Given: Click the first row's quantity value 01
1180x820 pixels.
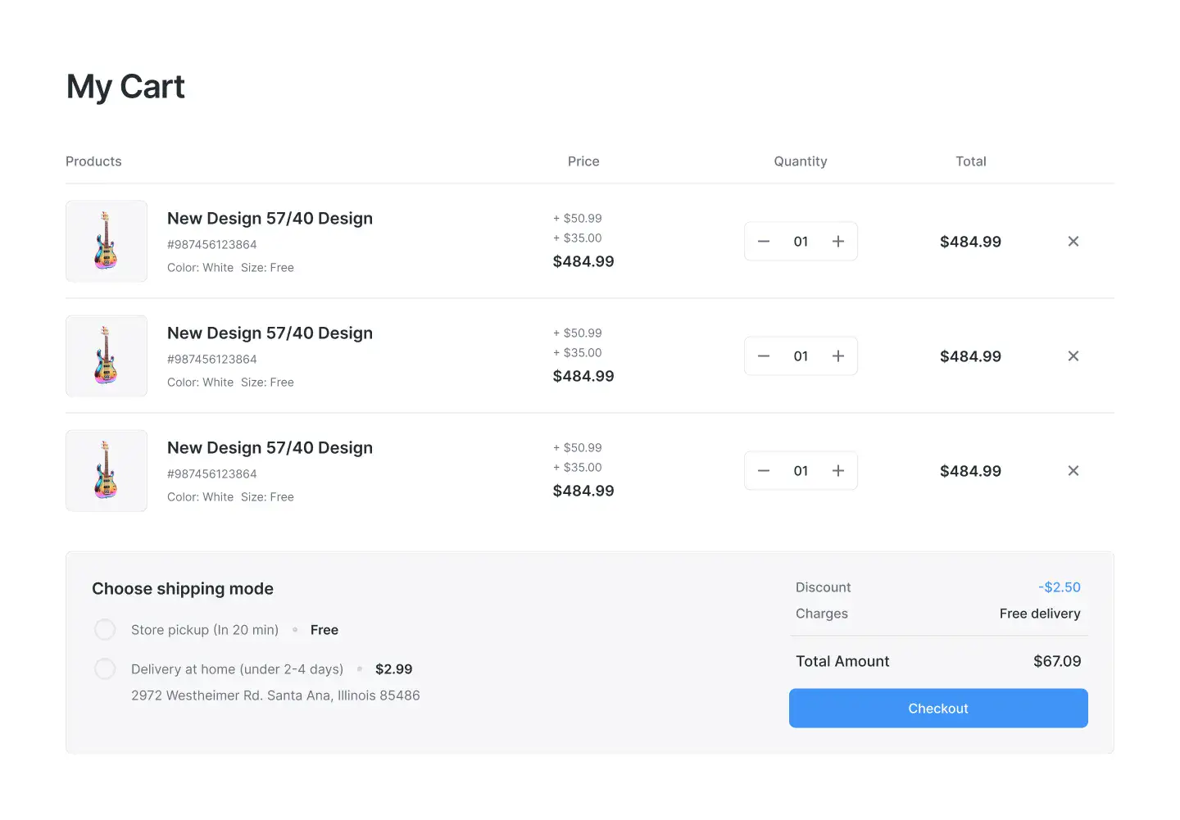Looking at the screenshot, I should (801, 242).
